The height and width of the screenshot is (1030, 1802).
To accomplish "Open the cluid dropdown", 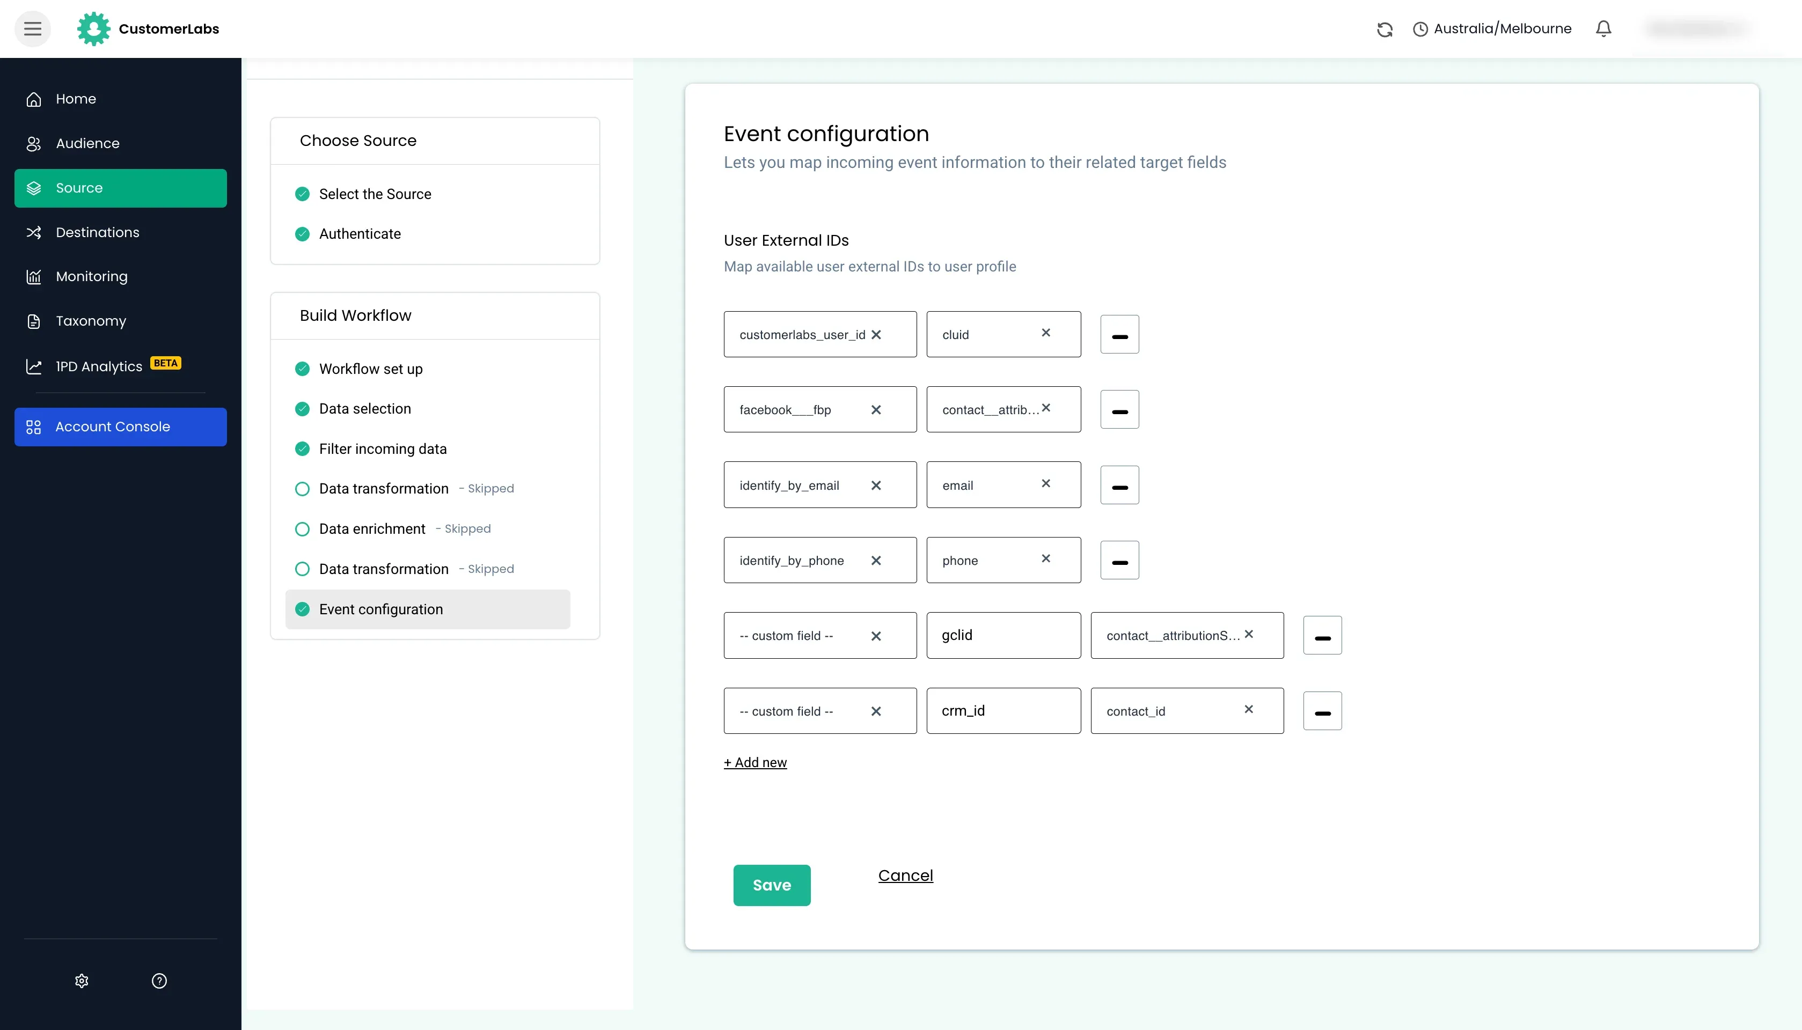I will [x=1003, y=334].
